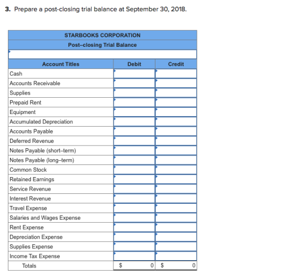Select the Supplies Expense credit cell
Image resolution: width=294 pixels, height=279 pixels.
(176, 246)
